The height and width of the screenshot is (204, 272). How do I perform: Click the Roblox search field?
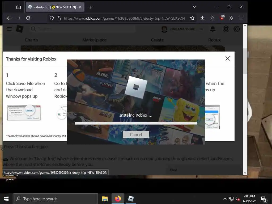pos(82,29)
